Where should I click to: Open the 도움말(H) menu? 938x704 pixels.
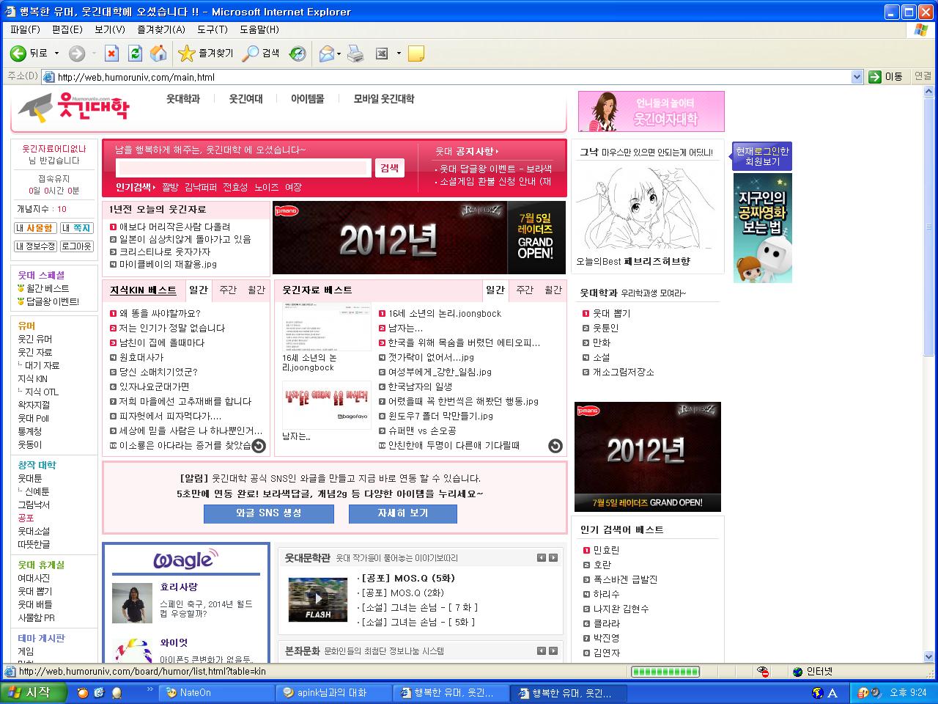pos(259,29)
